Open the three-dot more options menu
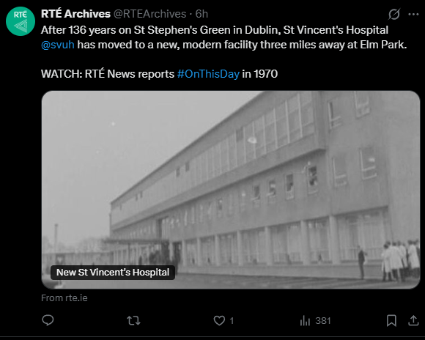 413,14
